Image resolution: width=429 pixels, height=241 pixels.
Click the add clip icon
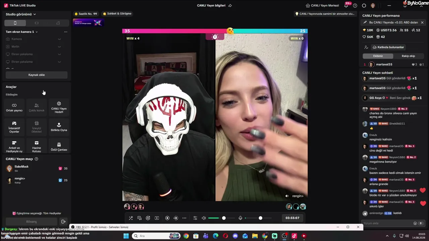click(157, 218)
